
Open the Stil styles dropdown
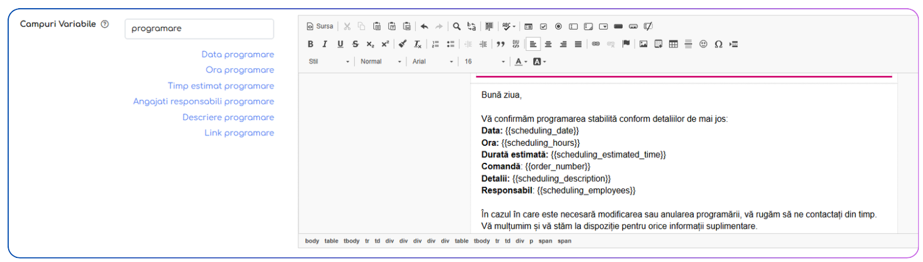click(329, 61)
